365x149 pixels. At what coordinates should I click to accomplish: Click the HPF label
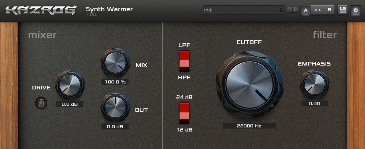184,77
